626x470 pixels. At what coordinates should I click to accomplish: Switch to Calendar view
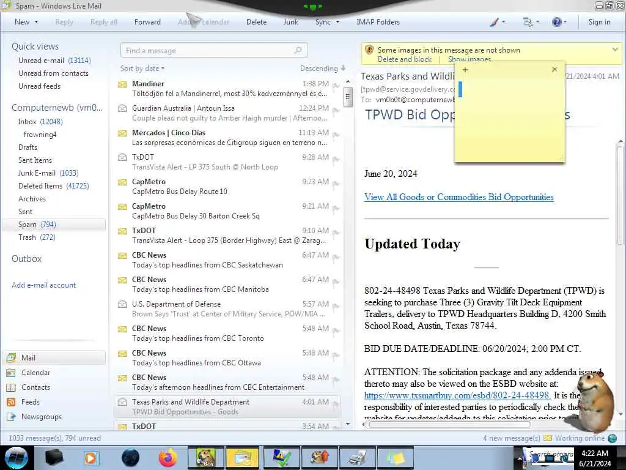point(35,373)
